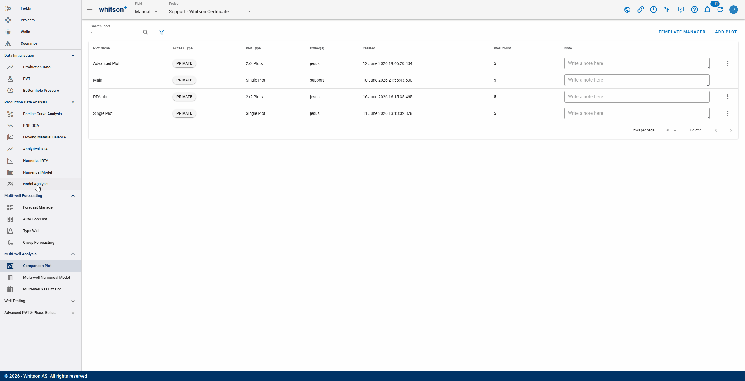Click the refresh icon in header
The image size is (745, 381).
pyautogui.click(x=720, y=10)
